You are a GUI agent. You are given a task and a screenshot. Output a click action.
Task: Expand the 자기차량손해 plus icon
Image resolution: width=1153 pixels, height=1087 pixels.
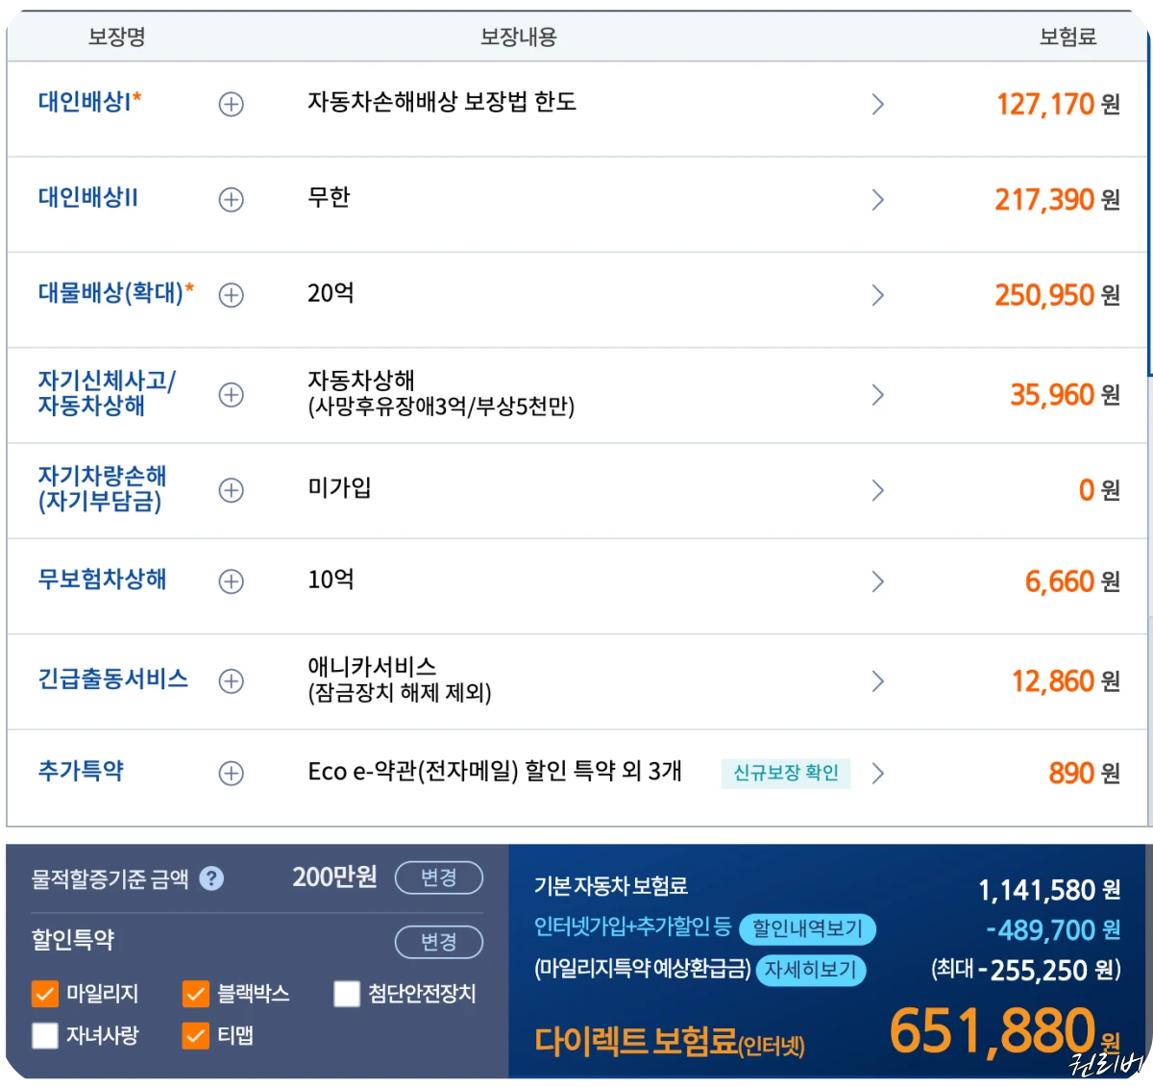click(x=231, y=490)
